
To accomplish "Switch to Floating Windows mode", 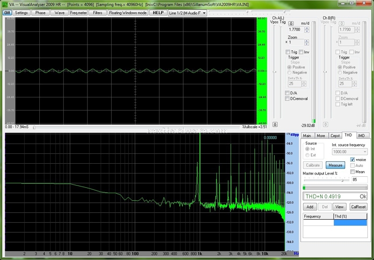I will 128,13.
